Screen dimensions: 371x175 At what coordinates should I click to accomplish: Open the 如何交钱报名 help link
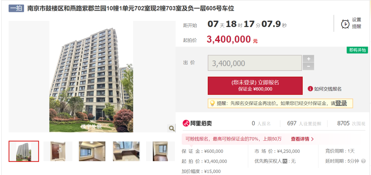click(328, 89)
